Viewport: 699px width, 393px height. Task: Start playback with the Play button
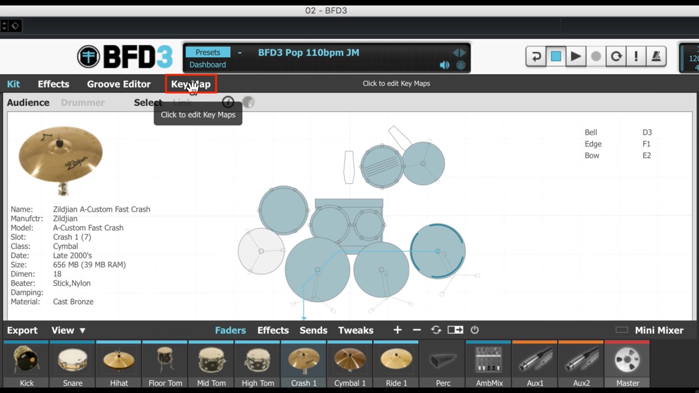pyautogui.click(x=576, y=56)
